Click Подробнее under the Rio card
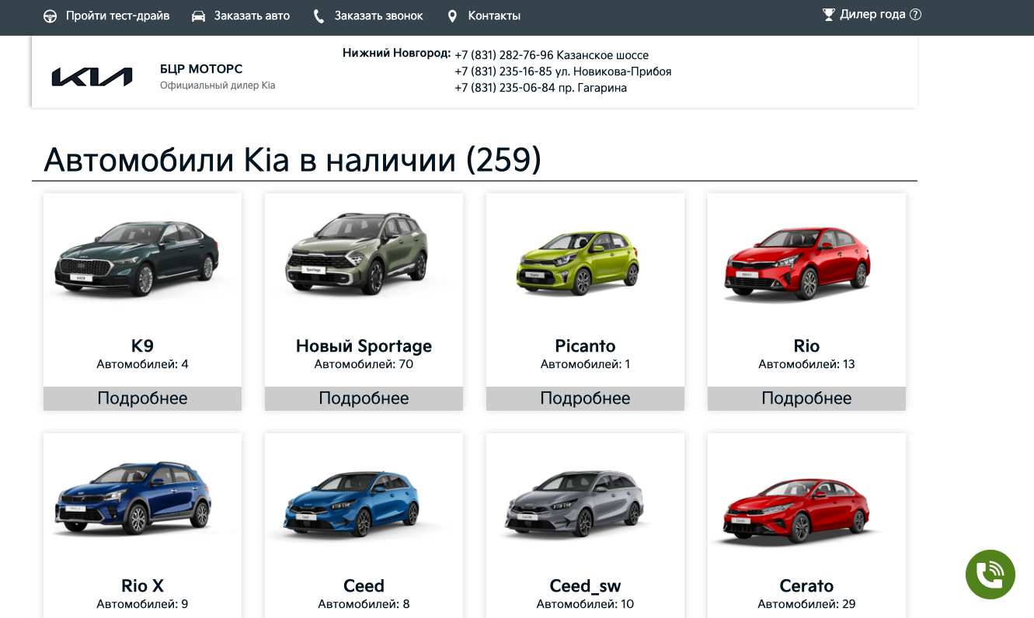This screenshot has height=618, width=1034. [806, 398]
